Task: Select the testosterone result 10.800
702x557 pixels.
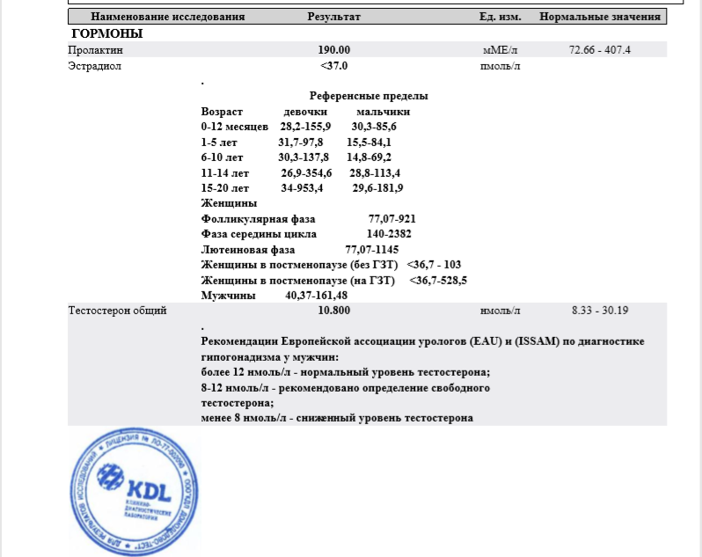Action: (x=334, y=311)
